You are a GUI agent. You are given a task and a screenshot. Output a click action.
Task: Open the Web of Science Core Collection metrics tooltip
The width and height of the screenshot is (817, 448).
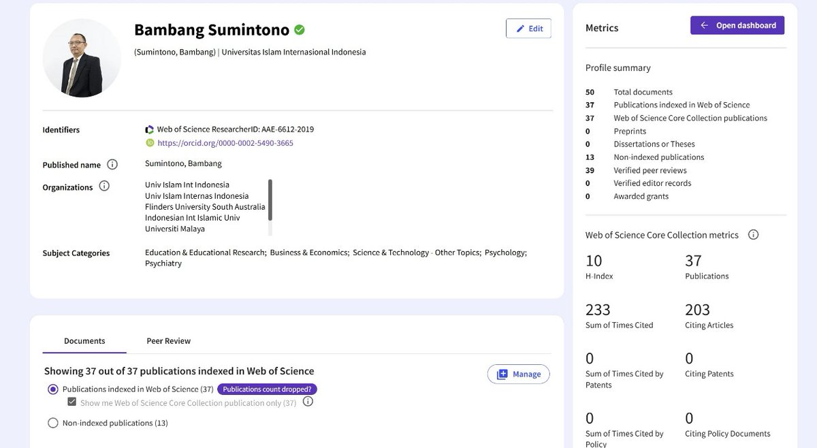[753, 234]
